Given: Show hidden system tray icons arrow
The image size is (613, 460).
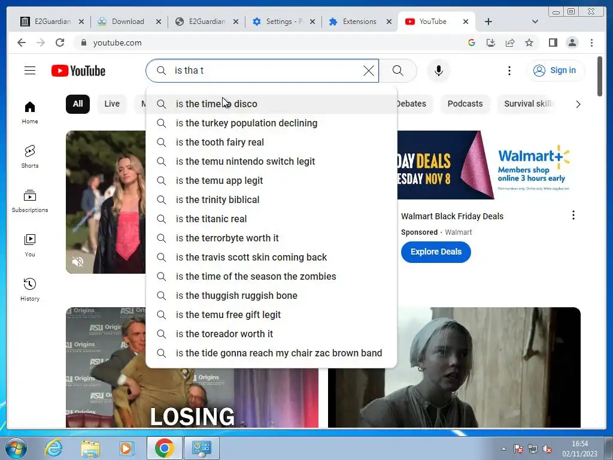Looking at the screenshot, I should (503, 449).
